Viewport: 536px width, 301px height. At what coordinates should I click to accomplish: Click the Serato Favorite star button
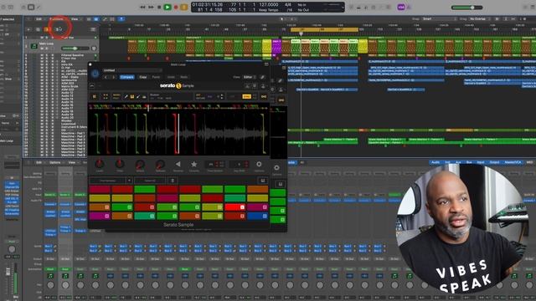(193, 164)
